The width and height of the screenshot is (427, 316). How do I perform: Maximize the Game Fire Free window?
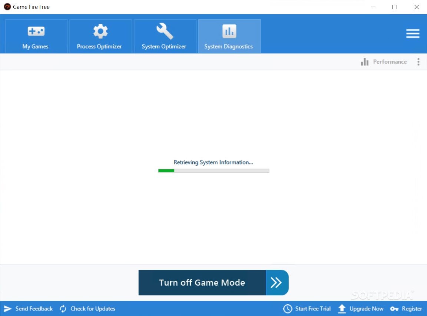tap(395, 7)
